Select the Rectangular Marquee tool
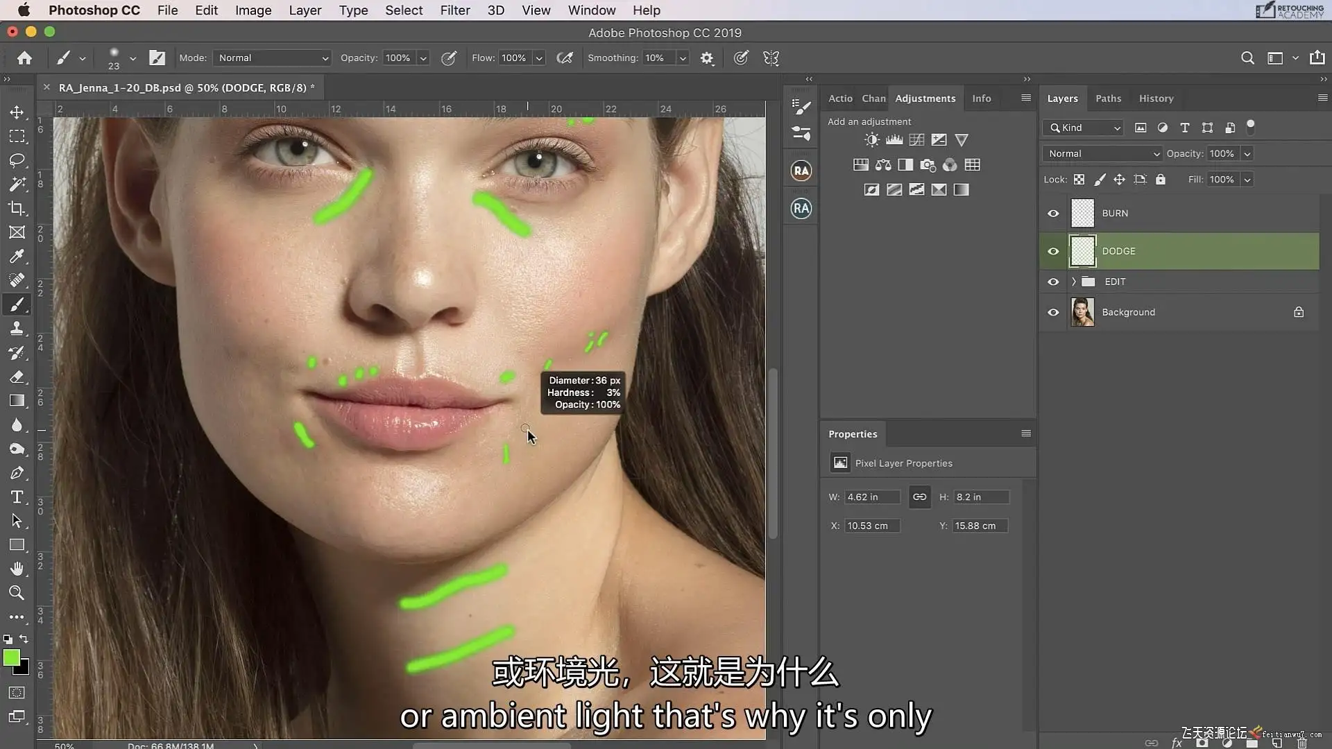The width and height of the screenshot is (1332, 749). [x=17, y=136]
